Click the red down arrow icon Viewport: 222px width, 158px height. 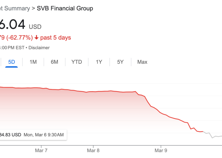36,38
